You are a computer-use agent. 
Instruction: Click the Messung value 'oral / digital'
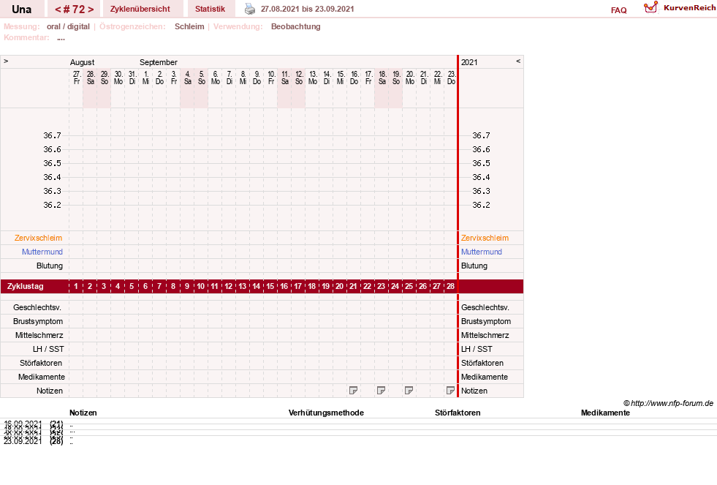coord(68,26)
